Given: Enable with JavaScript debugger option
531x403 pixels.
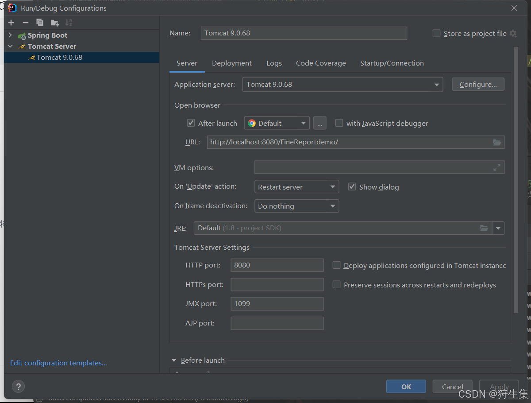Looking at the screenshot, I should [339, 123].
